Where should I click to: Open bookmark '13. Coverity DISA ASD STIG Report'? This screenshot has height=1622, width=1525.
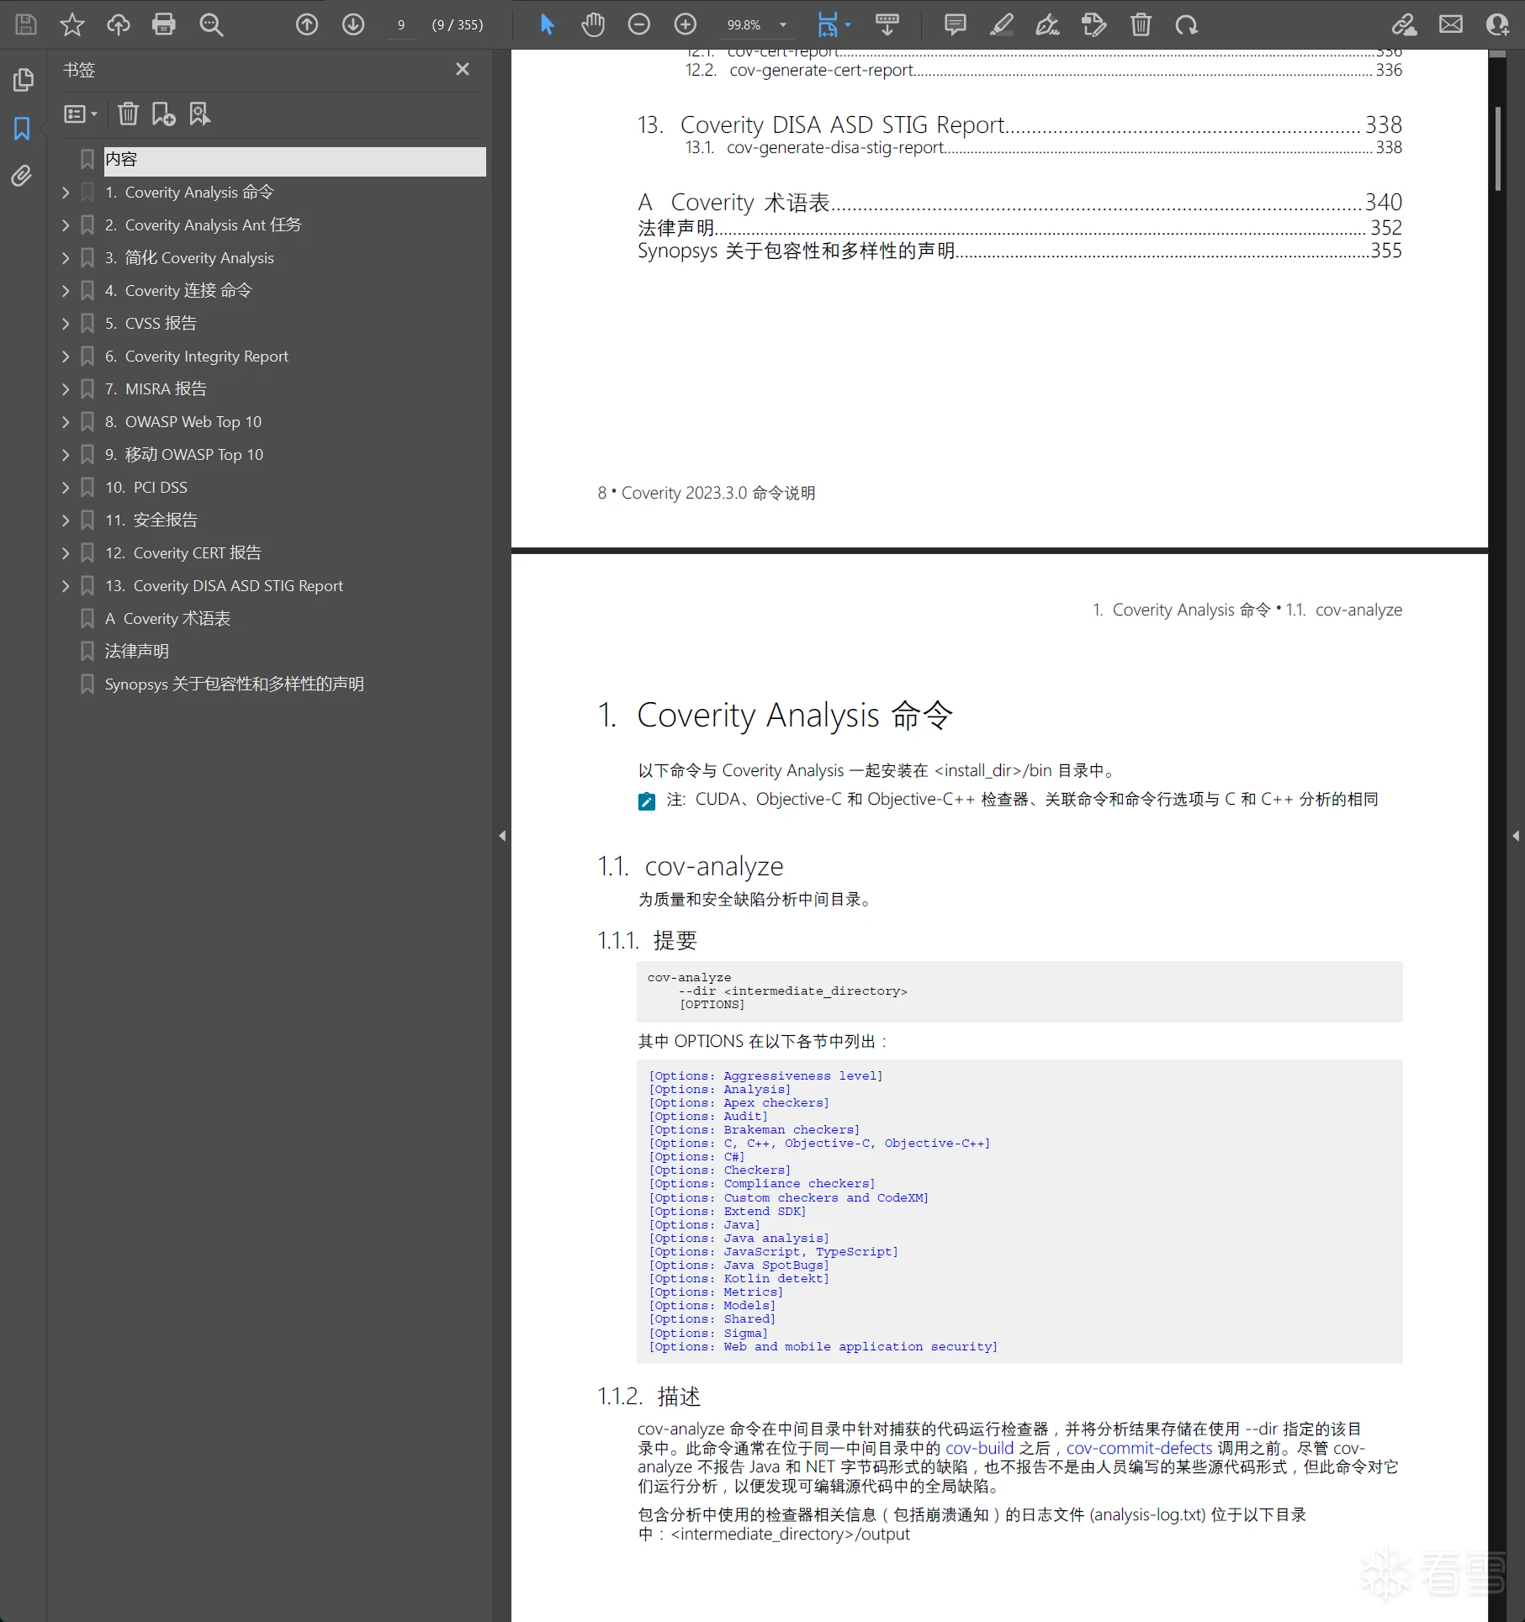(x=224, y=586)
